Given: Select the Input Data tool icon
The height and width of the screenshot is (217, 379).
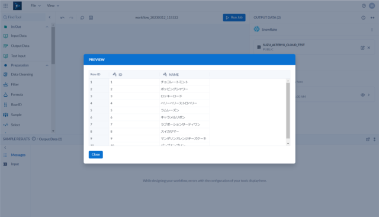Looking at the screenshot, I should click(x=5, y=36).
